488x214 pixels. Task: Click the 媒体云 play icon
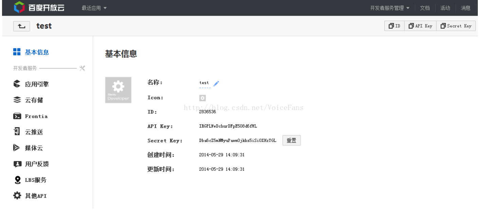[17, 148]
